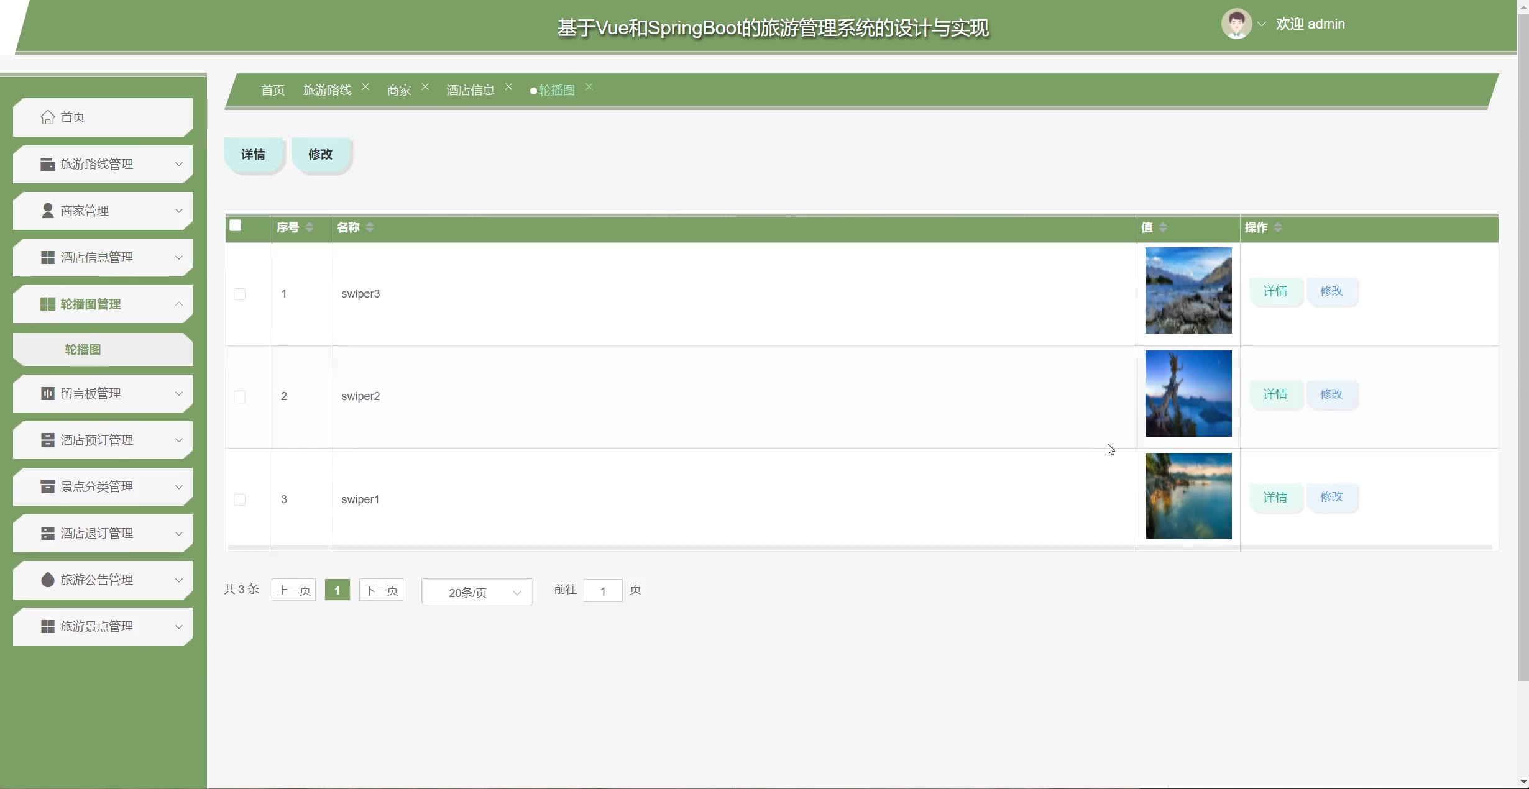Tick the checkbox for swiper1 row
The image size is (1529, 789).
coord(239,499)
